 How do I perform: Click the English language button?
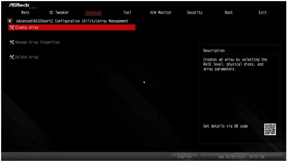point(184,156)
